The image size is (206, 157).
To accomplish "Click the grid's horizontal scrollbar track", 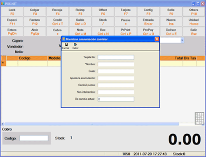I will [x=92, y=124].
